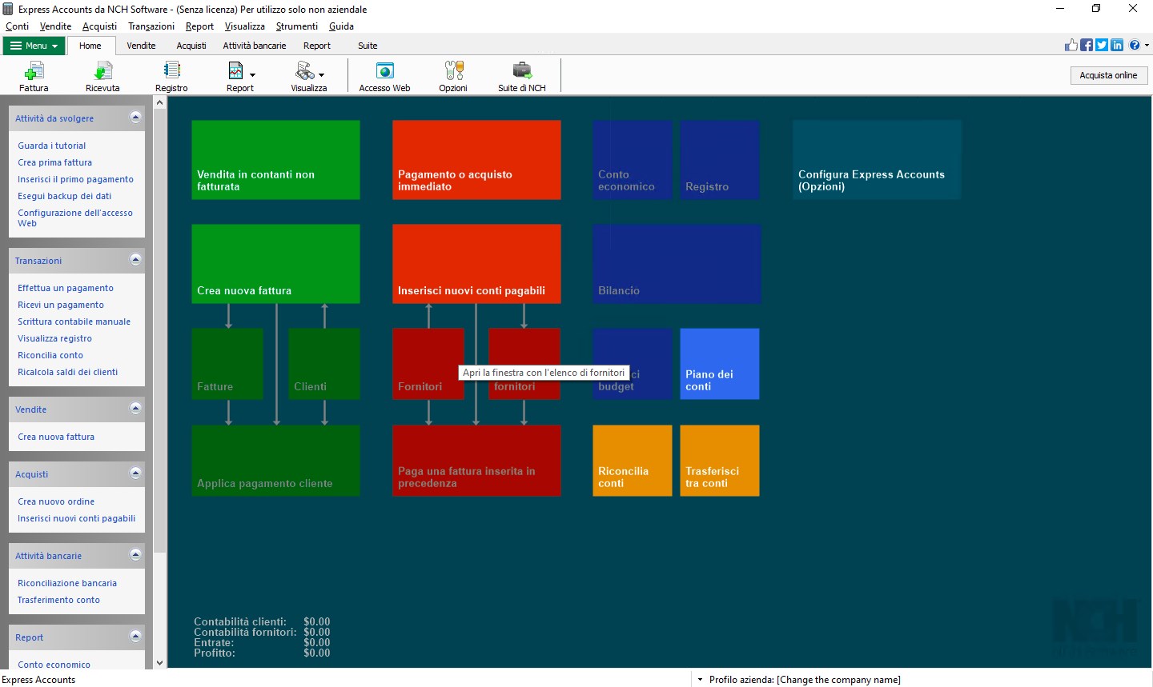This screenshot has height=687, width=1153.
Task: Click the red Pagamento o acquisto immediato tile
Action: point(476,160)
